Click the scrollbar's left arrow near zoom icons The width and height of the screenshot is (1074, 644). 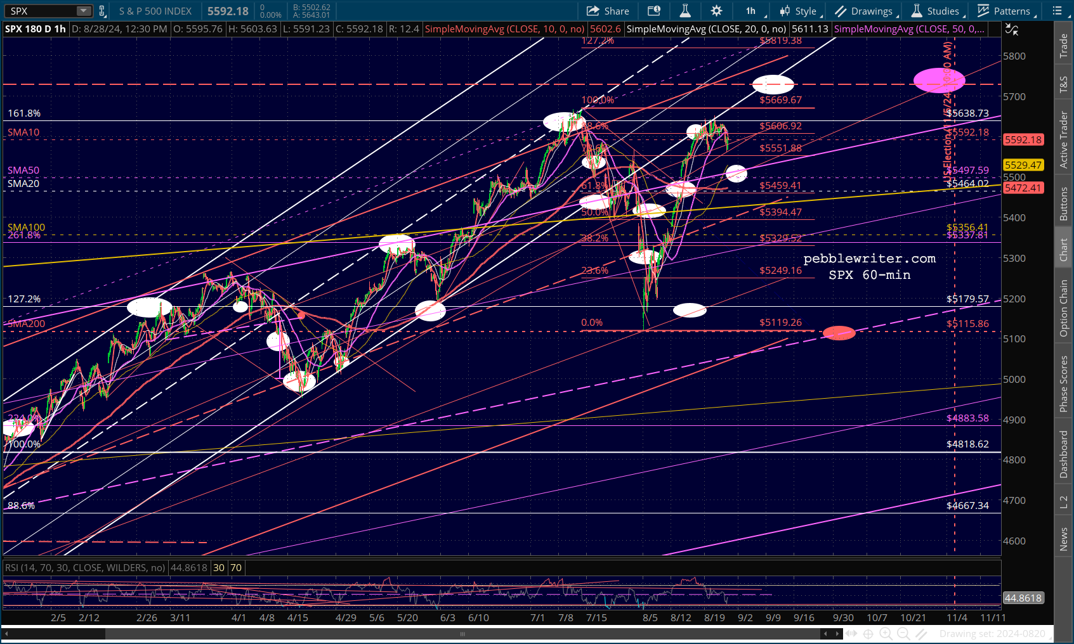point(825,633)
